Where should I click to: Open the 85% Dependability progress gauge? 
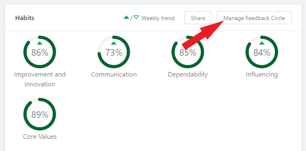coord(188,52)
